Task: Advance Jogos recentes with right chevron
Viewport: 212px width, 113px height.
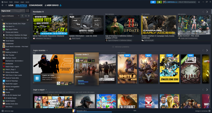Action: 207,50
